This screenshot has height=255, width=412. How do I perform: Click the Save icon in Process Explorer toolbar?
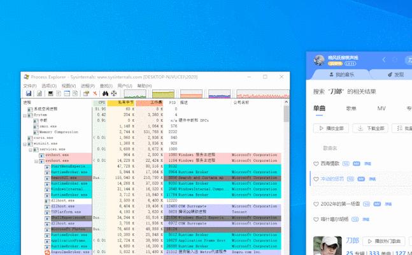(x=29, y=93)
